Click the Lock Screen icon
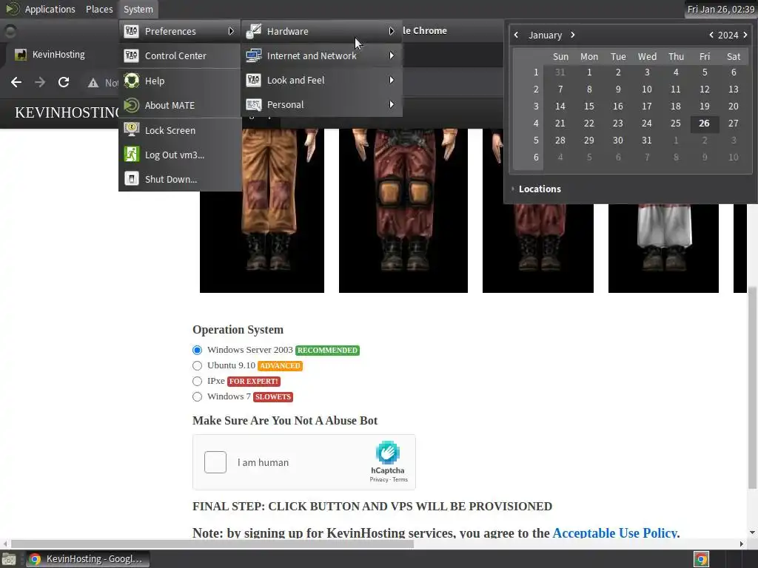 132,129
